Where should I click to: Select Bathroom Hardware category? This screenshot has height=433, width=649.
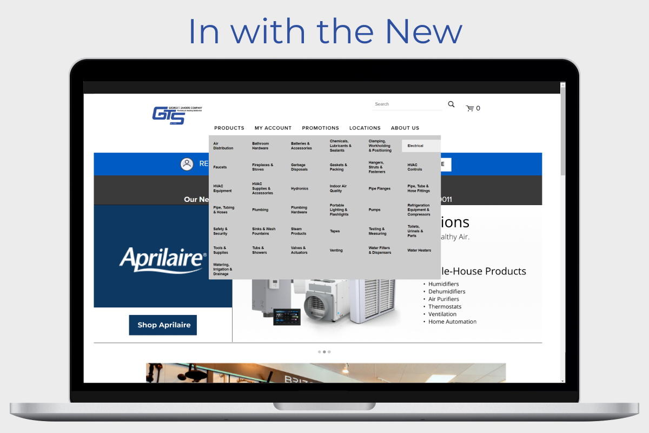[260, 146]
